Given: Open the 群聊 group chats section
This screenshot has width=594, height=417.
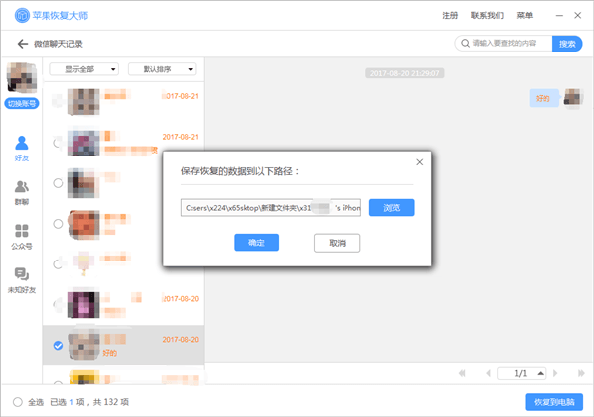Looking at the screenshot, I should [22, 193].
